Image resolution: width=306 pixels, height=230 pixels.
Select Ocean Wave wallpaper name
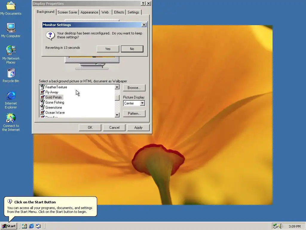click(x=55, y=113)
